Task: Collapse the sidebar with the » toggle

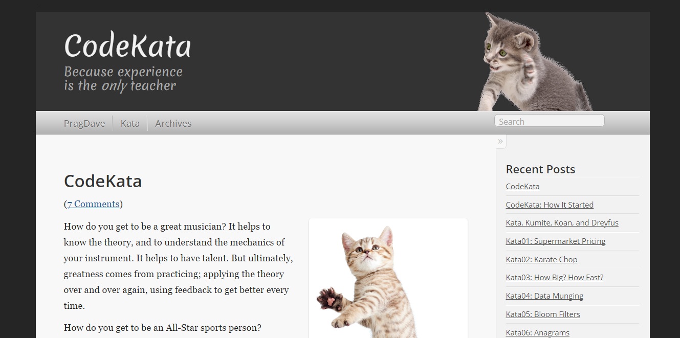Action: click(500, 142)
